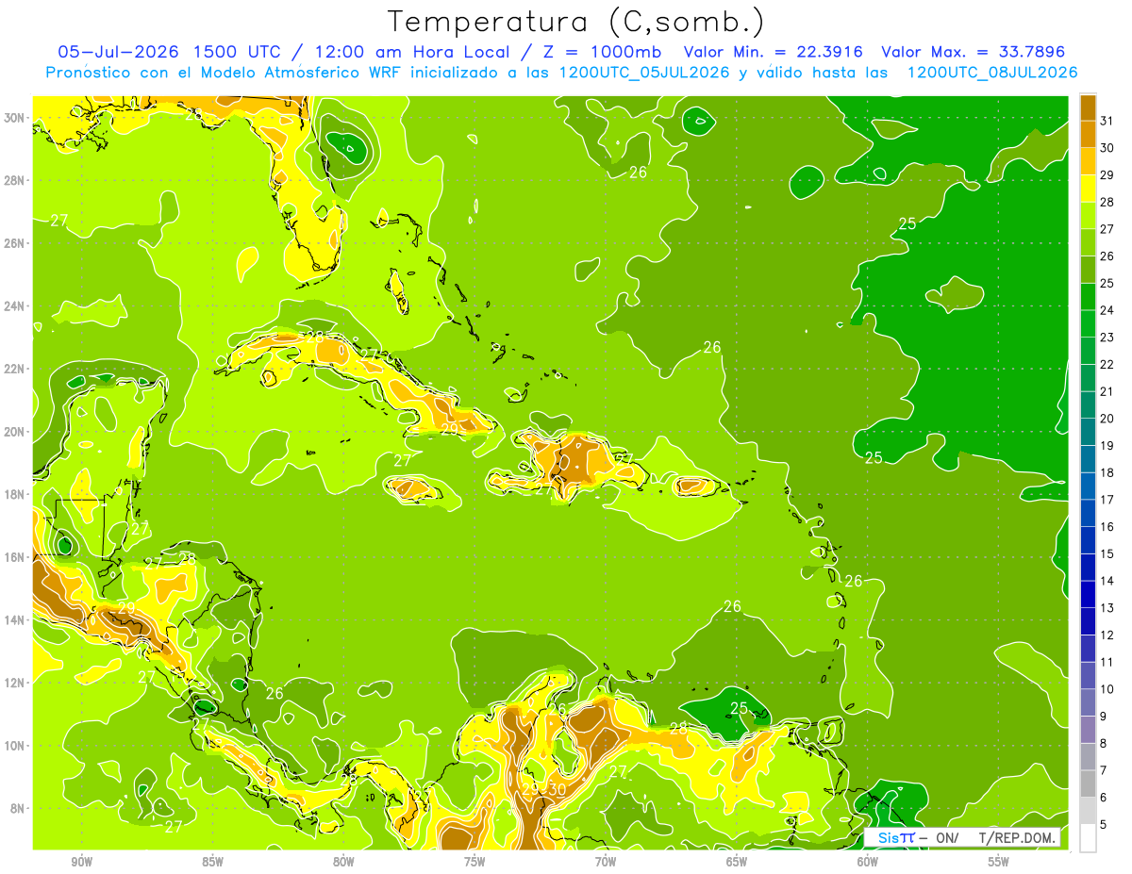Select the "Z = 1000mb" level text

[599, 52]
